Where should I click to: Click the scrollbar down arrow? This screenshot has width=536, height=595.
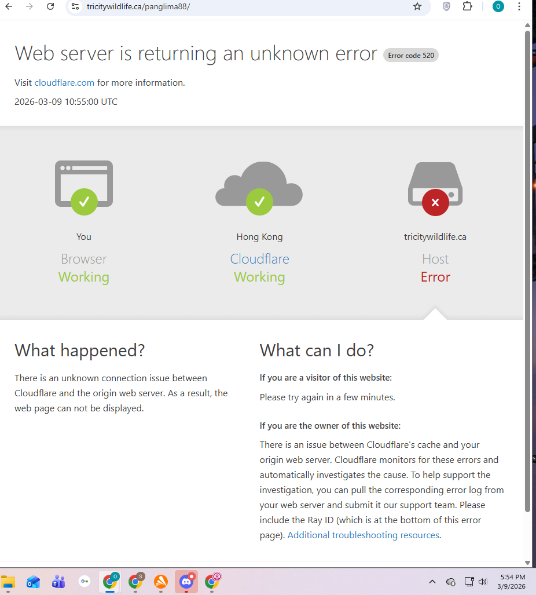(x=527, y=563)
